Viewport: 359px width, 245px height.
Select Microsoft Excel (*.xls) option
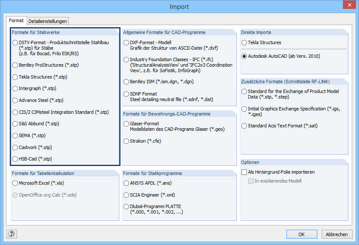click(x=15, y=183)
